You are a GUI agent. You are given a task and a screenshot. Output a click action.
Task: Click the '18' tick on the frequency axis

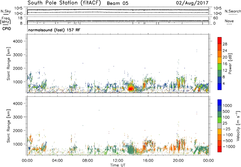[20, 18]
